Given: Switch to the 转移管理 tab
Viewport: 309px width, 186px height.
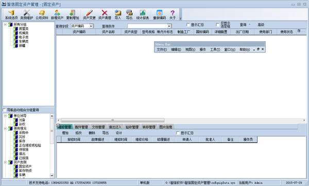Looking at the screenshot, I should click(149, 127).
